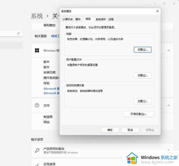The width and height of the screenshot is (179, 166).
Task: Click the support question mark icon
Action: click(37, 105)
